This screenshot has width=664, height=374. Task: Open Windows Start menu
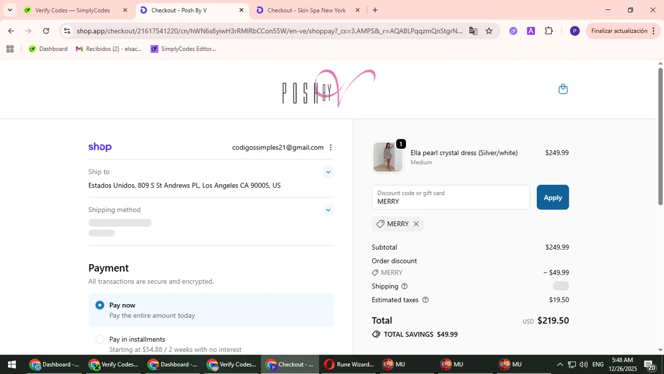(x=12, y=364)
